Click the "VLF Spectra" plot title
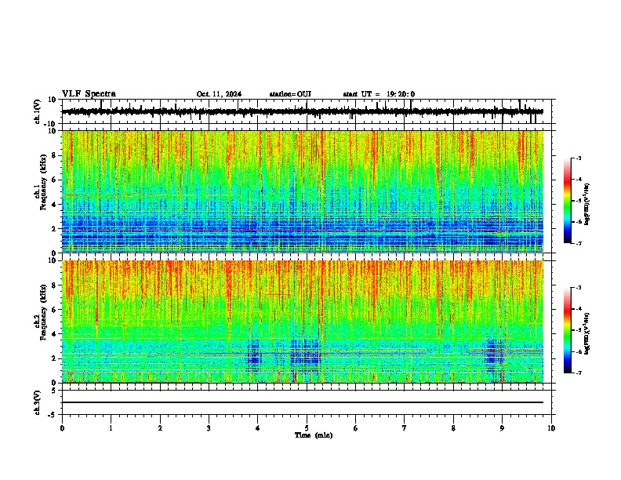Viewport: 621px width, 480px height. (89, 94)
